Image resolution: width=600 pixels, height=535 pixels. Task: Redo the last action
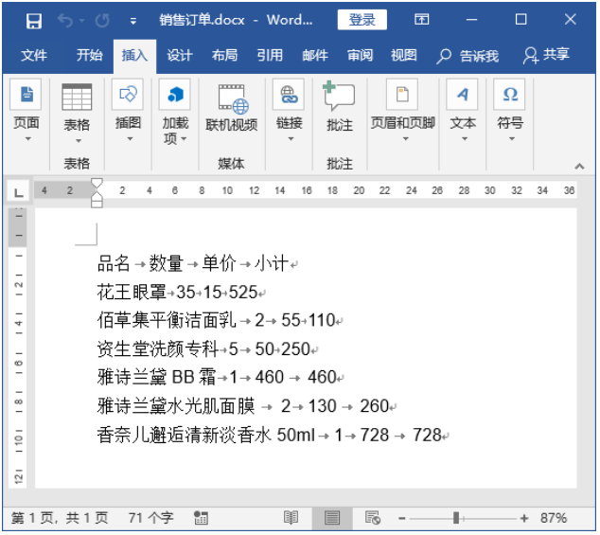(102, 20)
